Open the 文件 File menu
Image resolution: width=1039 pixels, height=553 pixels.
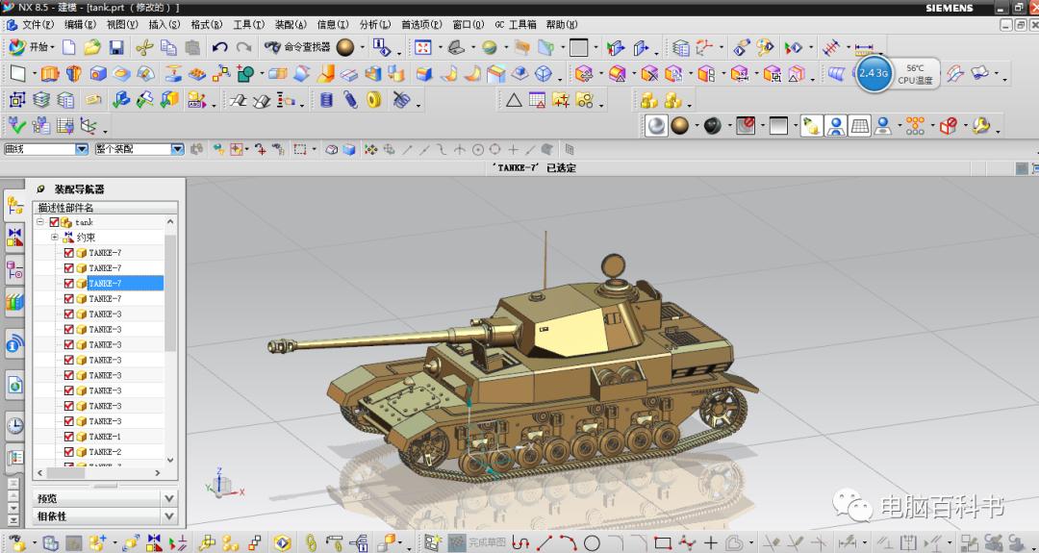point(38,24)
